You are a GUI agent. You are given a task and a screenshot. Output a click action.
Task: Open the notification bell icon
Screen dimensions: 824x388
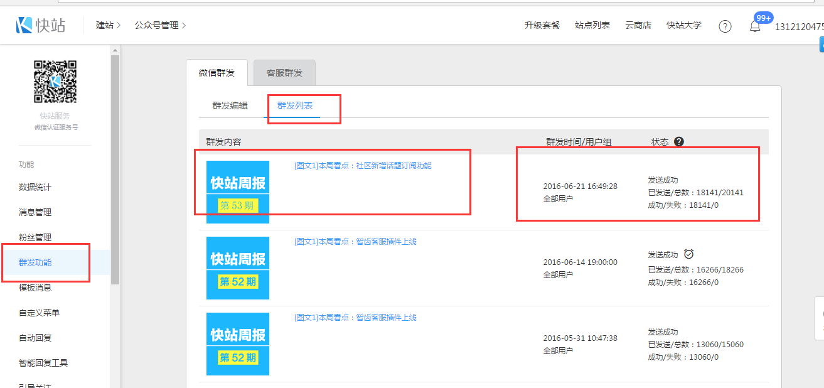(x=755, y=26)
